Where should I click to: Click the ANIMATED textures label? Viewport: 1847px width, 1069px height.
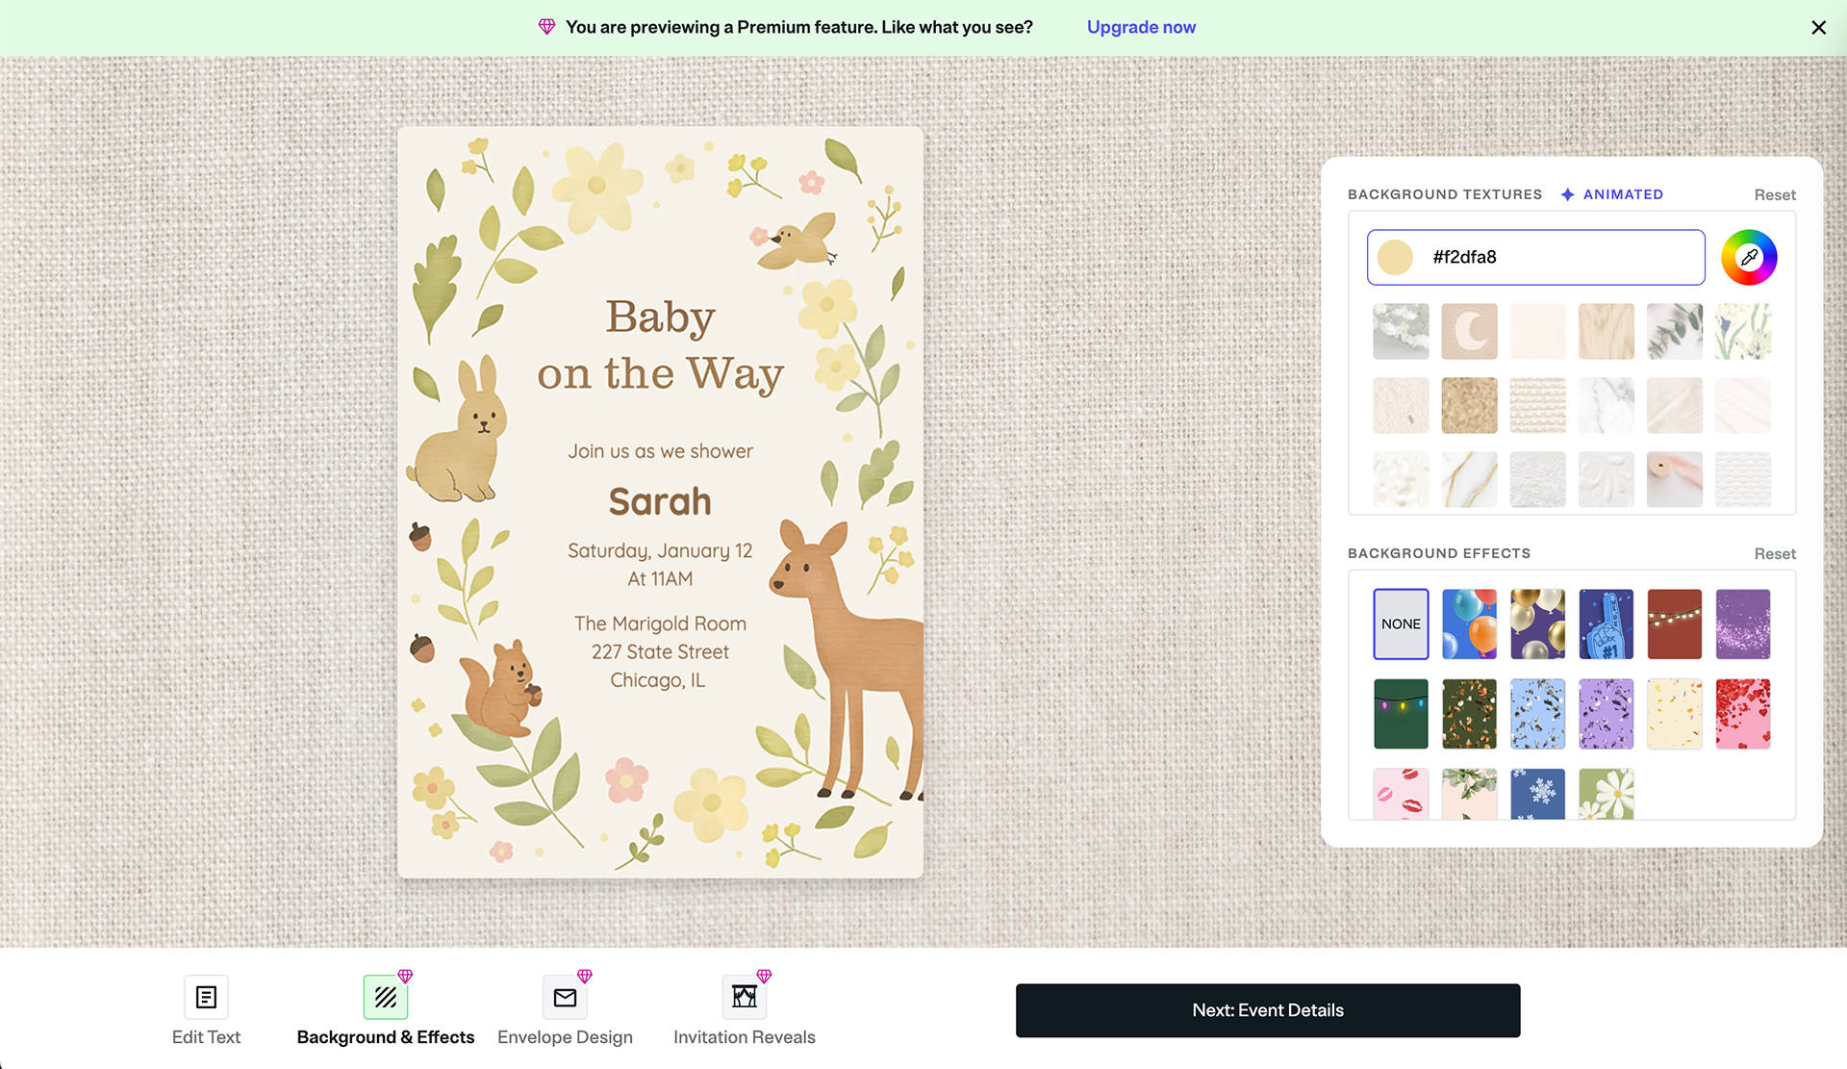1622,194
